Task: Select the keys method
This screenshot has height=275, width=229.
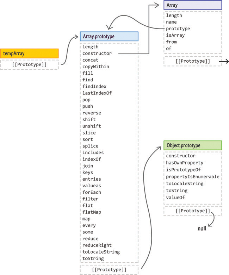Action: [88, 173]
